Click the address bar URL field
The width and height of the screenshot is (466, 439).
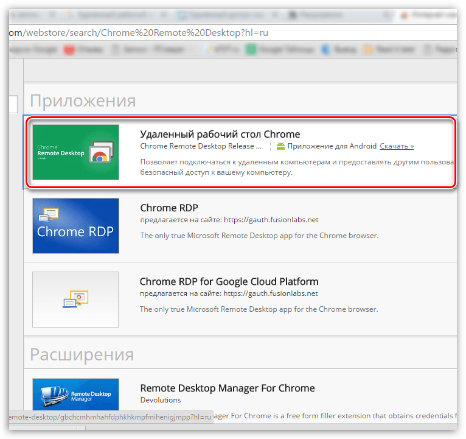(233, 33)
